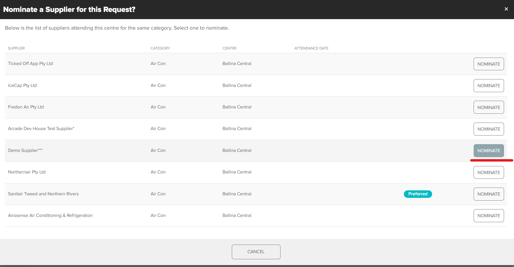Click the Attendance Date column header

311,48
